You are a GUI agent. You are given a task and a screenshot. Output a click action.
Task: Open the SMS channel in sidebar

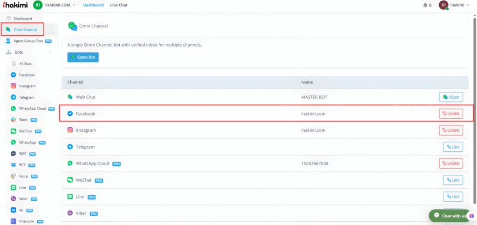tap(23, 154)
